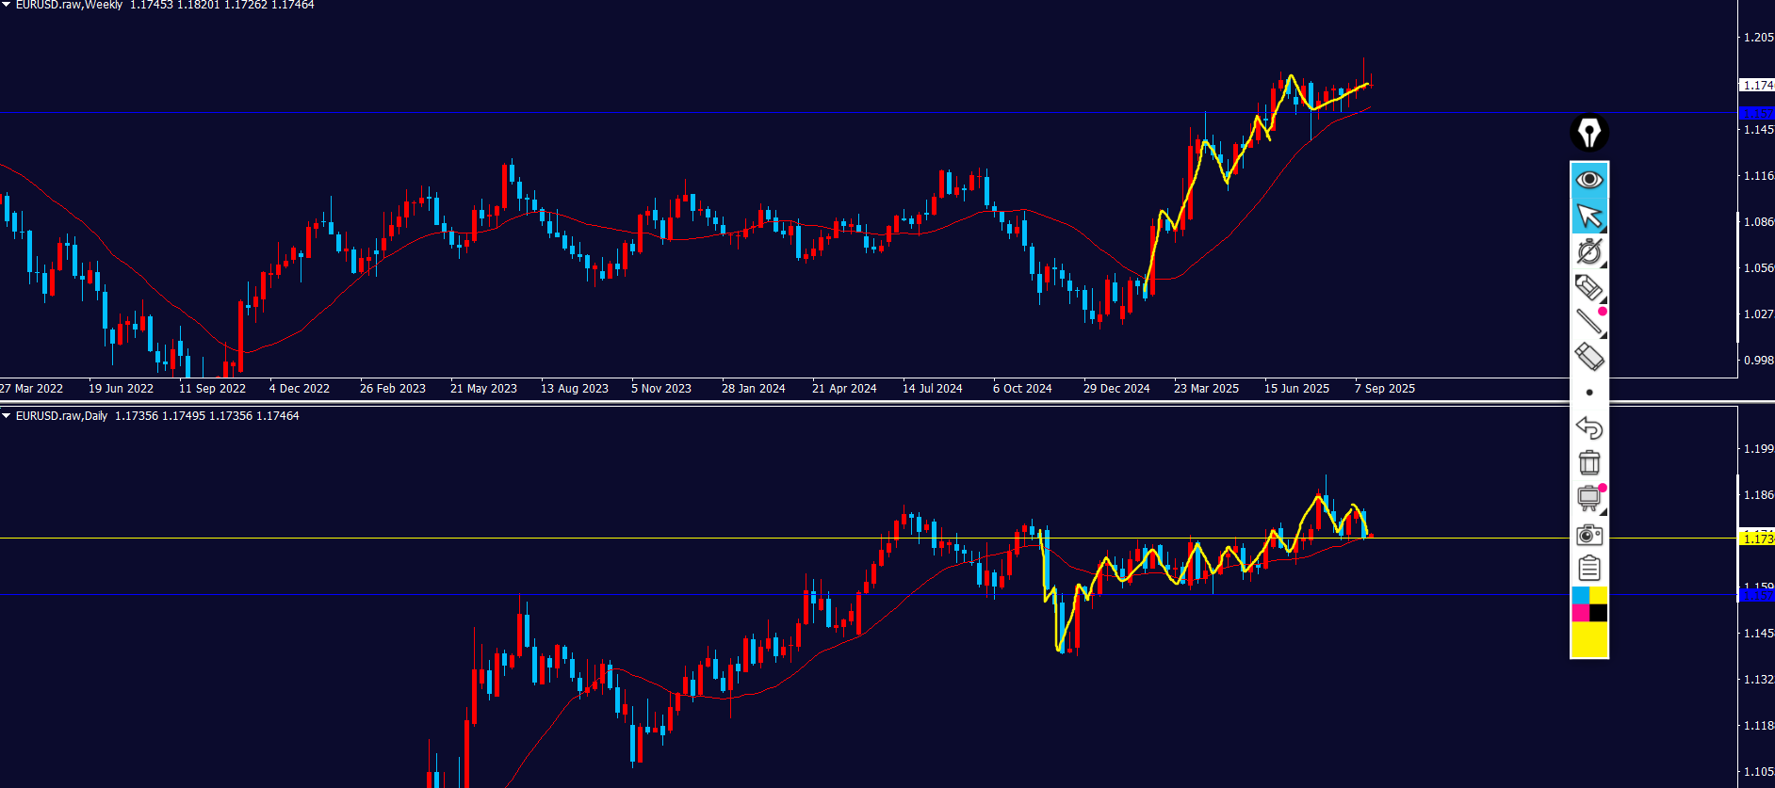Image resolution: width=1775 pixels, height=788 pixels.
Task: Take a screenshot with the camera icon
Action: click(1589, 535)
